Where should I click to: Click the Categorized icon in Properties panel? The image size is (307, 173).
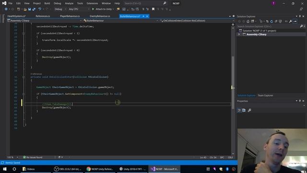[239, 110]
